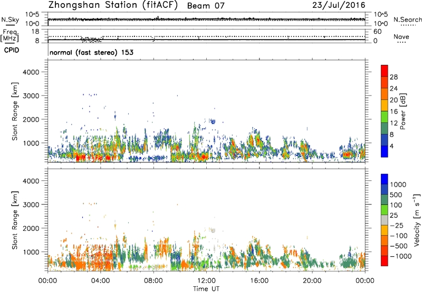Click the 2000 tick in the power panel
The image size is (422, 292).
click(31, 119)
